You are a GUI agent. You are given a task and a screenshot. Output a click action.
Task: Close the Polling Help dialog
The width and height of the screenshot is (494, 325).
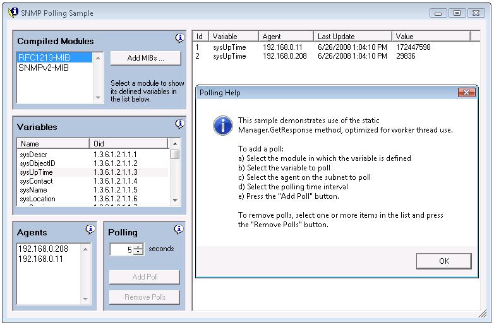[x=466, y=93]
